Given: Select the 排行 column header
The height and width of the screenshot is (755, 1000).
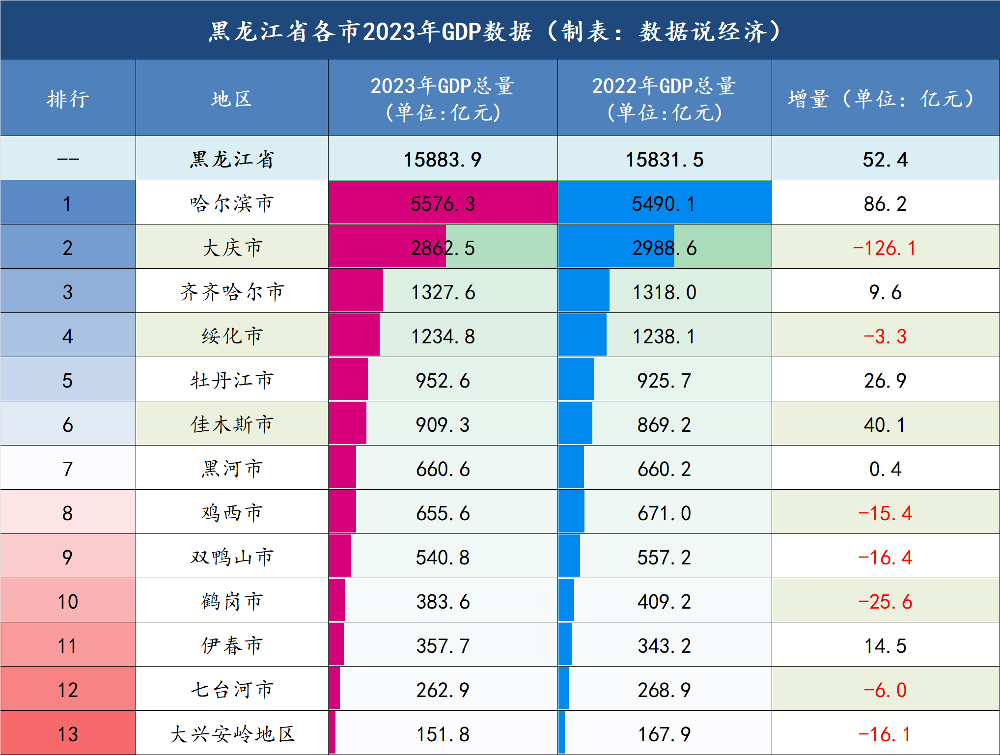Looking at the screenshot, I should click(x=68, y=99).
